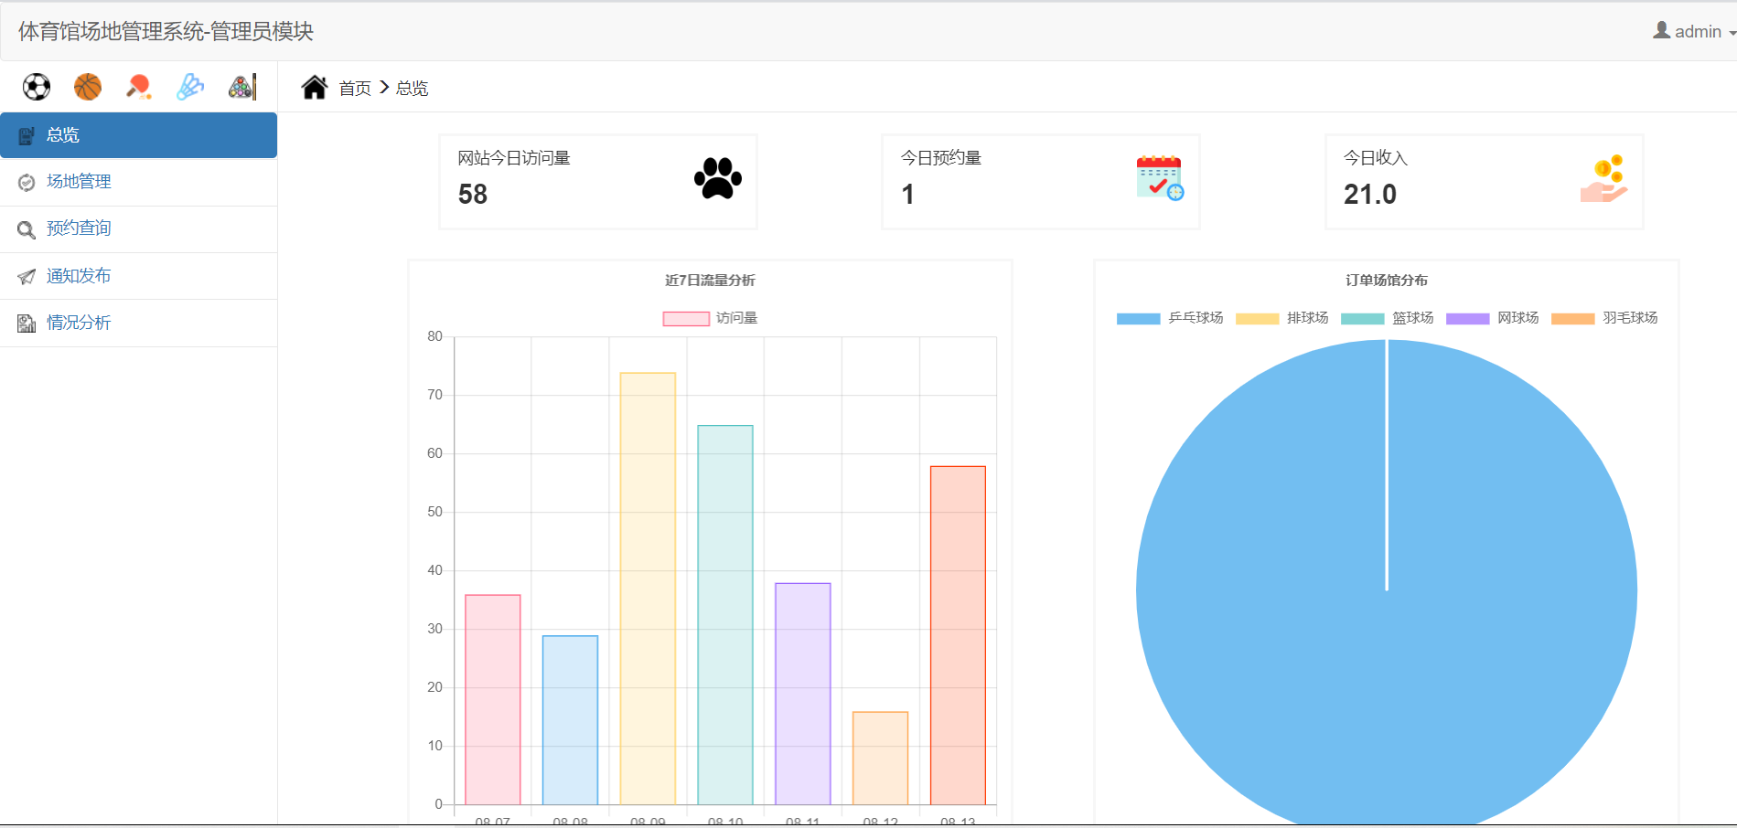Open the 总览 sidebar item
Image resolution: width=1737 pixels, height=828 pixels.
[x=139, y=135]
